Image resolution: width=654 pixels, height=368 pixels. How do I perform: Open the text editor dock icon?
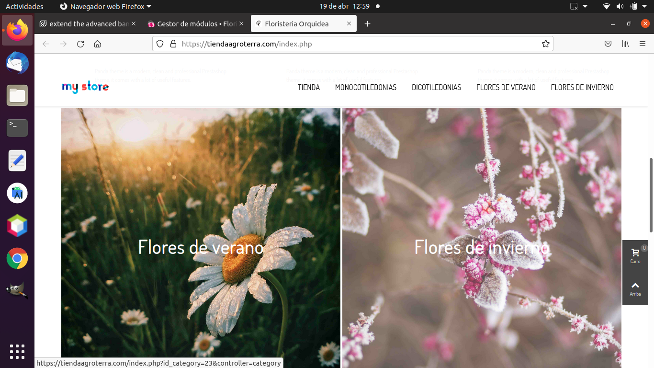coord(17,161)
